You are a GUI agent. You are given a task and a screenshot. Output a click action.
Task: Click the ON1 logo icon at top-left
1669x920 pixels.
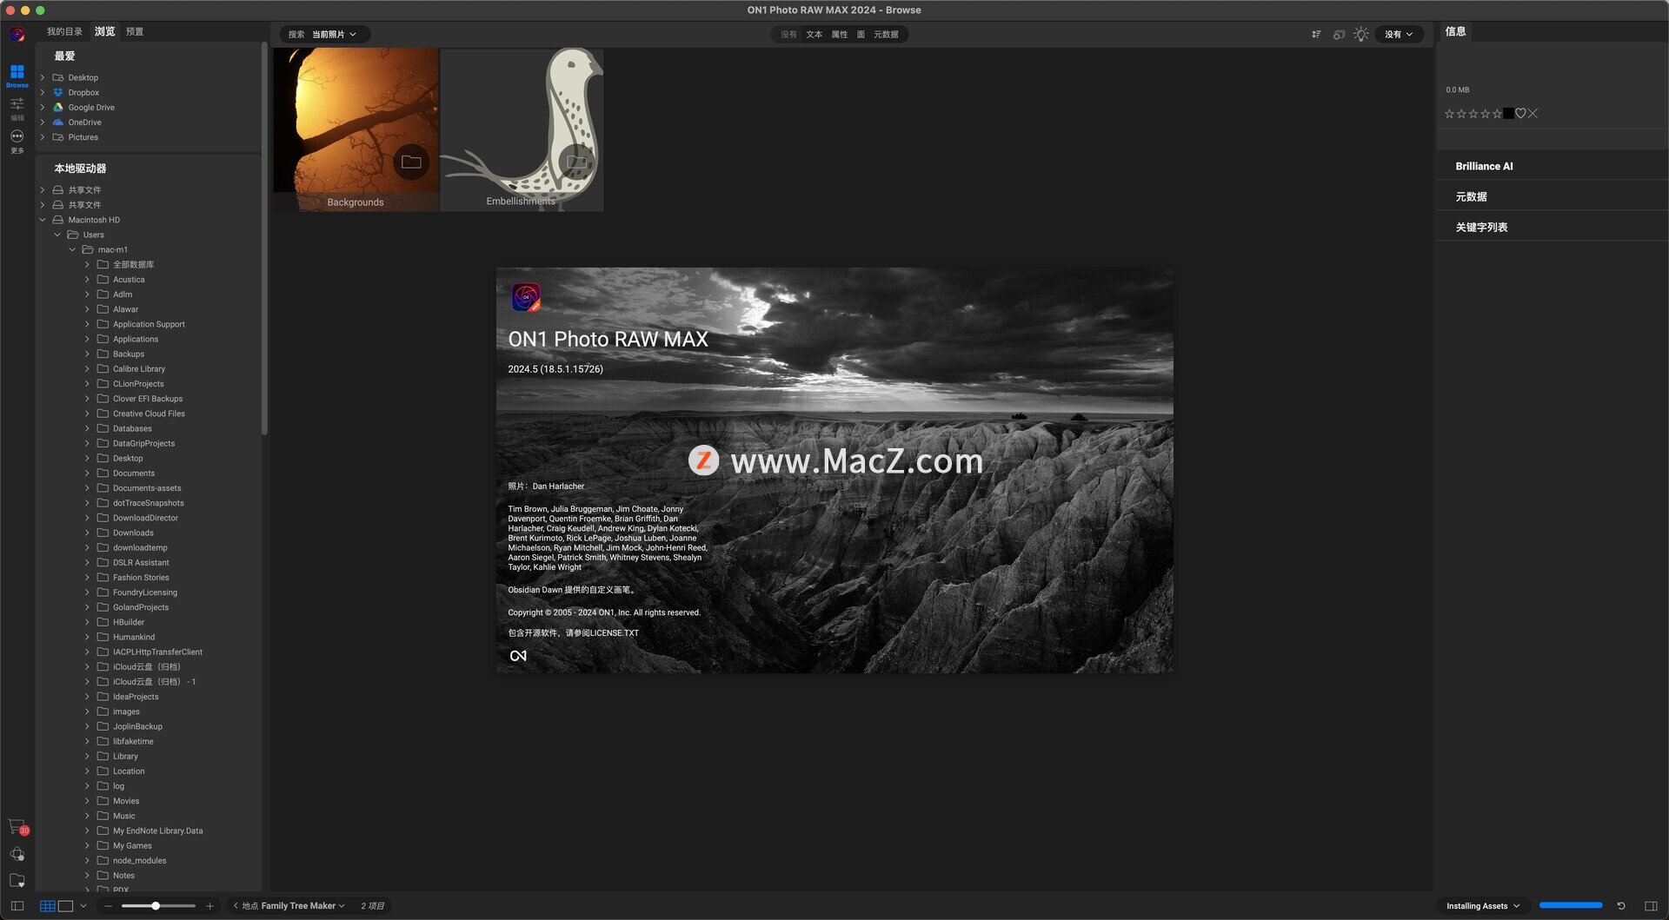(17, 35)
